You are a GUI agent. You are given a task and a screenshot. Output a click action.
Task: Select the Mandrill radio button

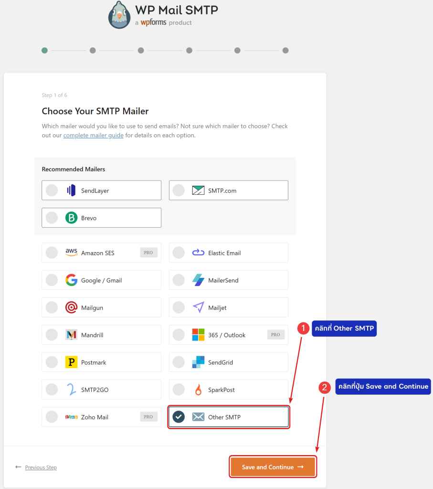52,335
